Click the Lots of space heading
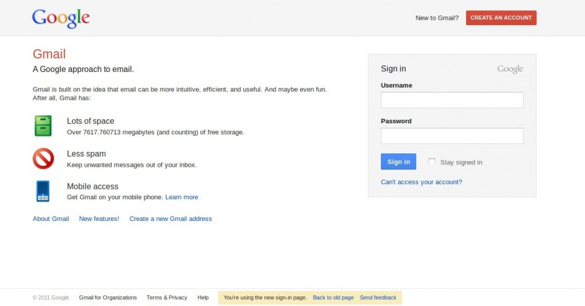Viewport: 585px width, 306px height. 91,121
